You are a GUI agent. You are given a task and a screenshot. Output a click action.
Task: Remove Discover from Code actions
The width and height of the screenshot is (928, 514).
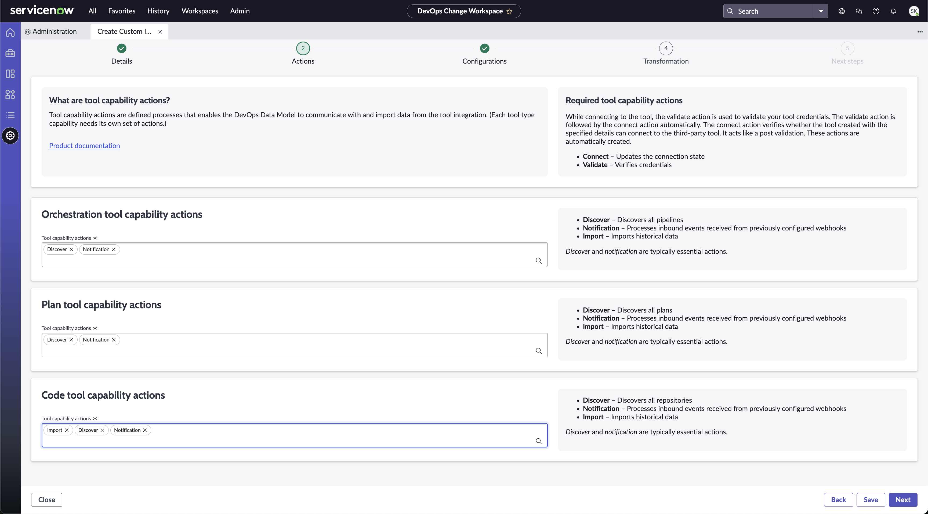pos(102,430)
